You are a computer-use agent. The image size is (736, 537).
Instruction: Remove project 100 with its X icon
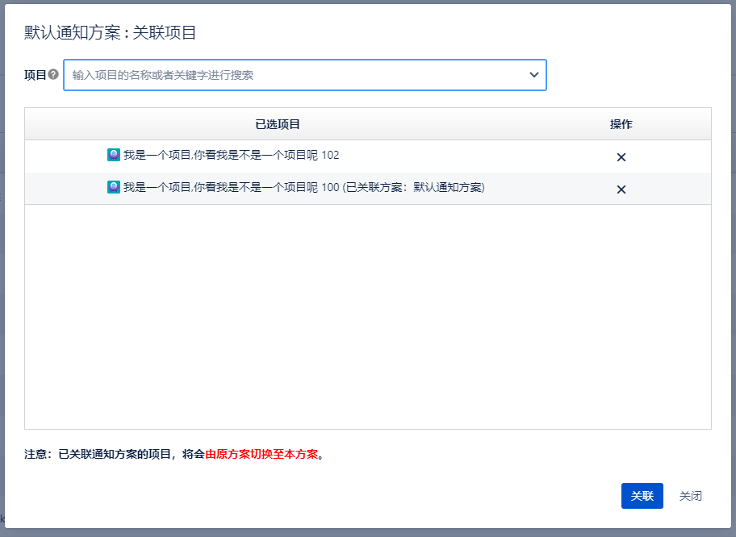621,189
